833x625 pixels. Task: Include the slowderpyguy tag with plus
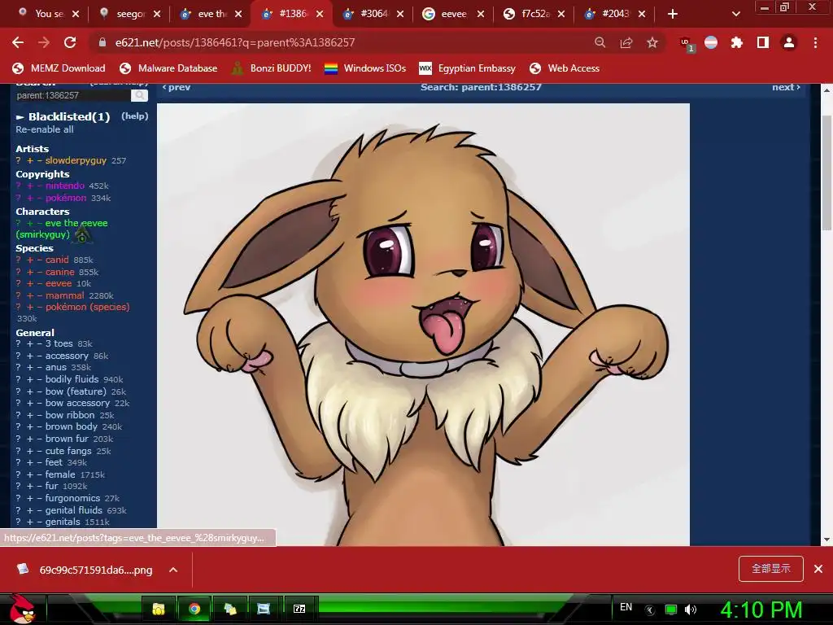(30, 160)
